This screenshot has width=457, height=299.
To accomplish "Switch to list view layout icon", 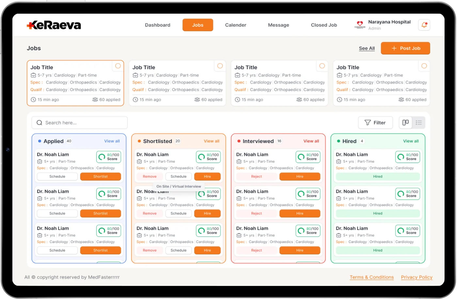I will pos(418,123).
